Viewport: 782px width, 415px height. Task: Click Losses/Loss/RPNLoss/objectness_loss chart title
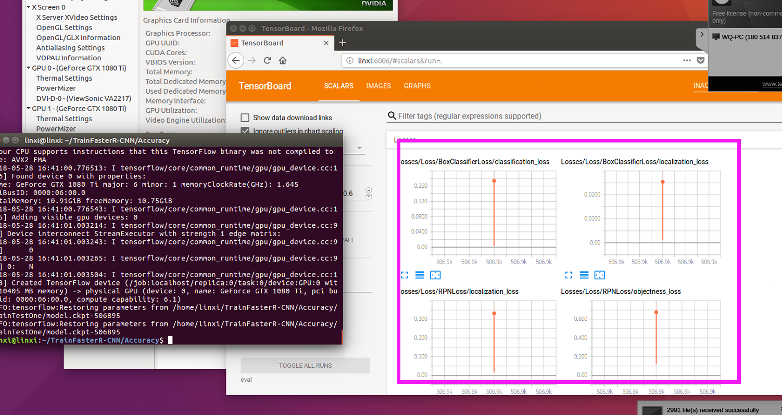pos(621,292)
